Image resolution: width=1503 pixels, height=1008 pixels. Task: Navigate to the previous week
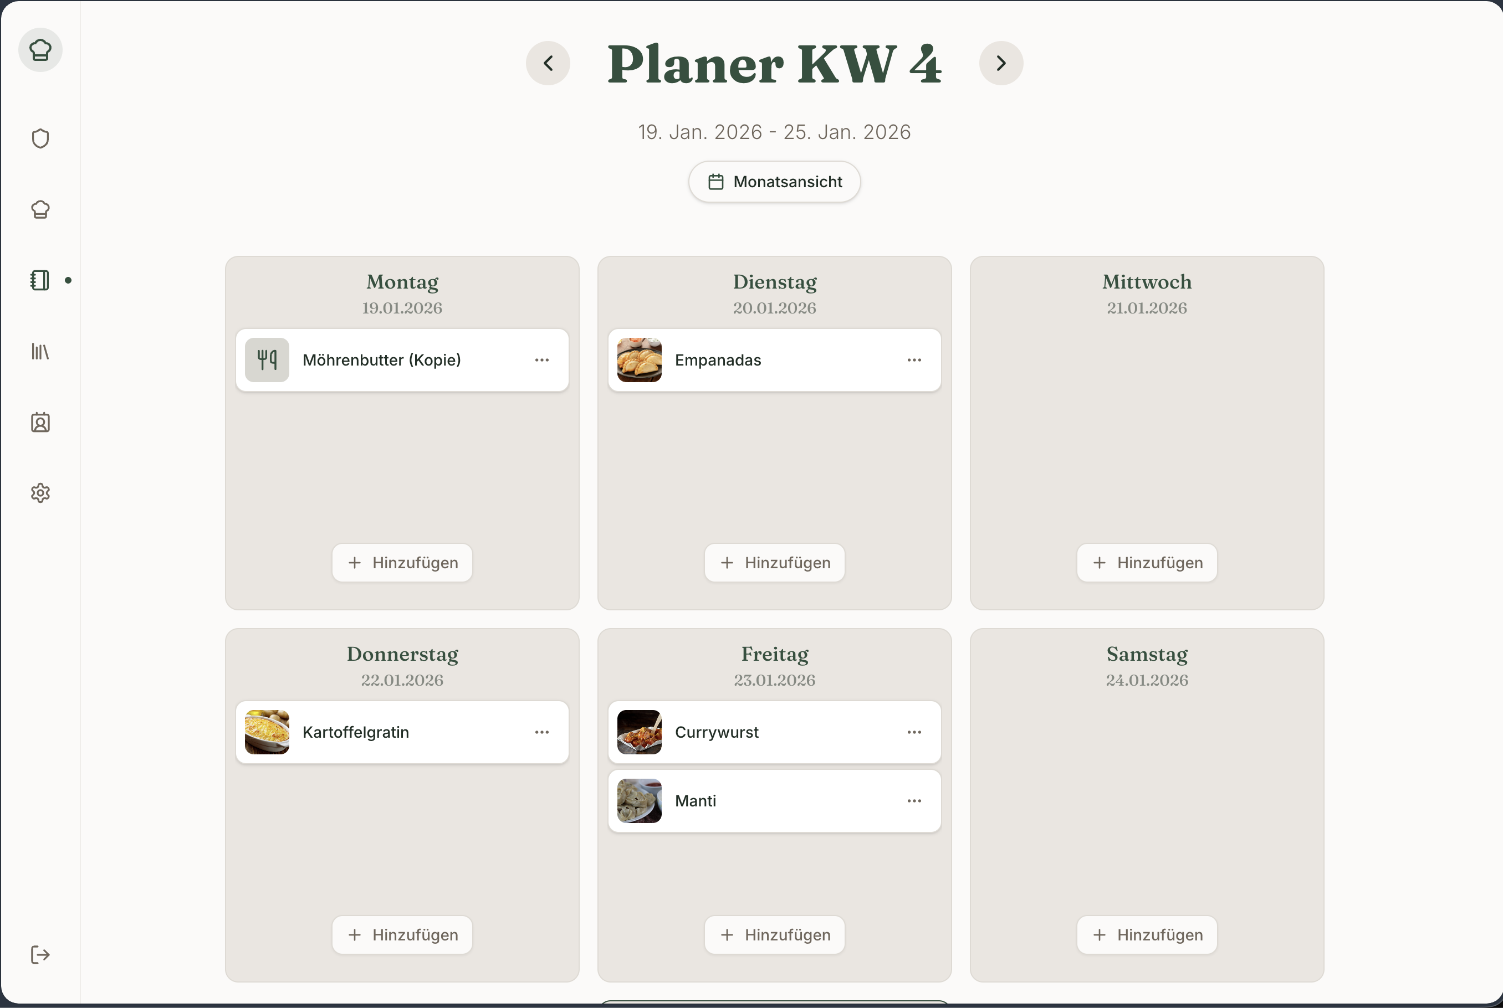pos(548,63)
